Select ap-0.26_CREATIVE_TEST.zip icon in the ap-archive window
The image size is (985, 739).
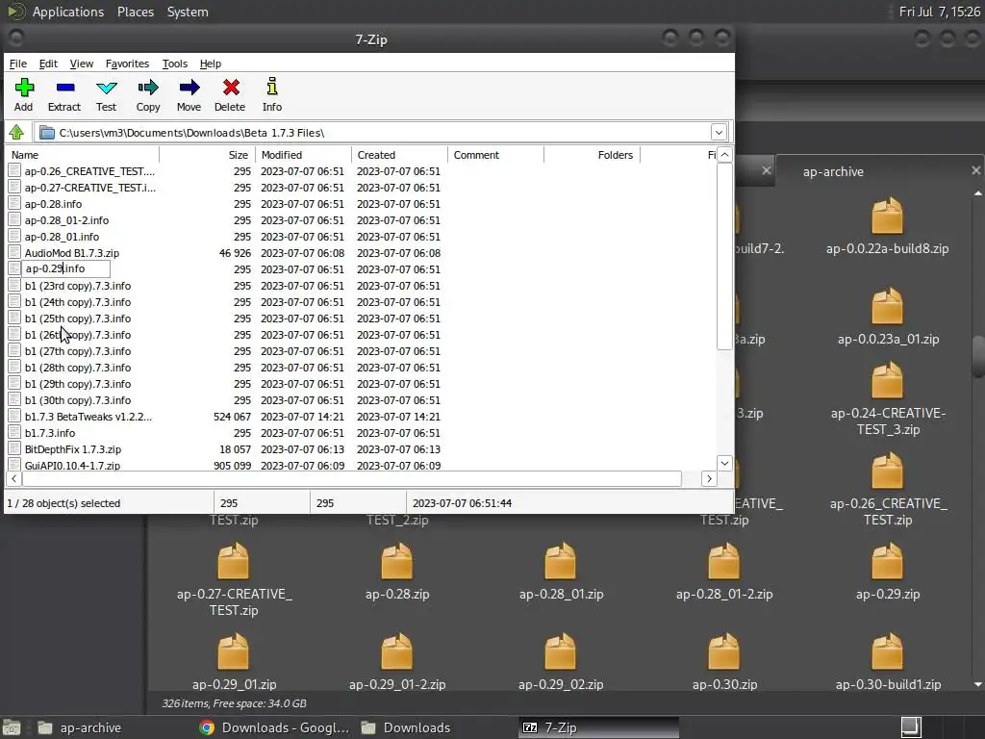(887, 471)
